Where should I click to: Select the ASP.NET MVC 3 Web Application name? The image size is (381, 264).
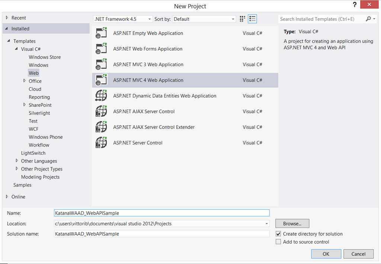(148, 64)
